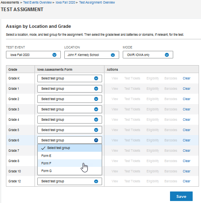Image resolution: width=201 pixels, height=203 pixels.
Task: Click View in the Grade 12 row
Action: coord(115,181)
